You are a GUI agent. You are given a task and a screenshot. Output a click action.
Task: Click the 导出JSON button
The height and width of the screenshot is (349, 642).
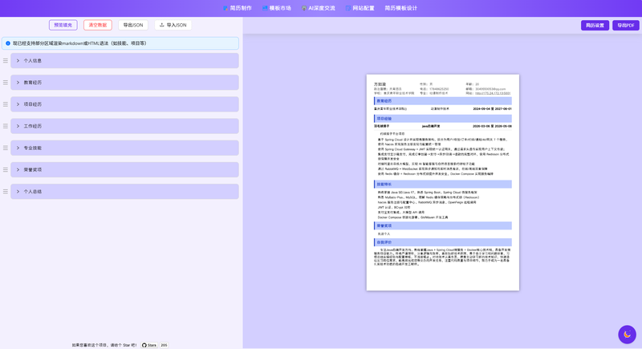pos(133,25)
